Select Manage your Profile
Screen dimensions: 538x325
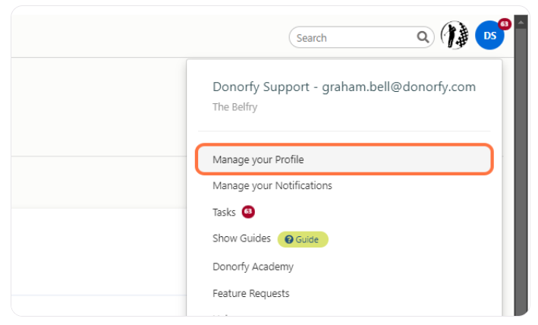pos(345,159)
